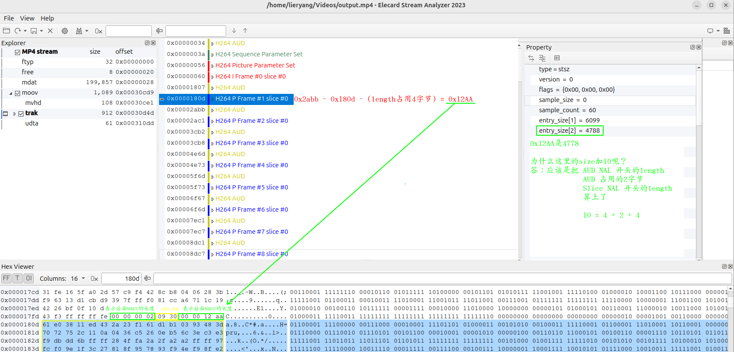This screenshot has width=734, height=352.
Task: Click the Hex Viewer 0x icon
Action: click(94, 279)
